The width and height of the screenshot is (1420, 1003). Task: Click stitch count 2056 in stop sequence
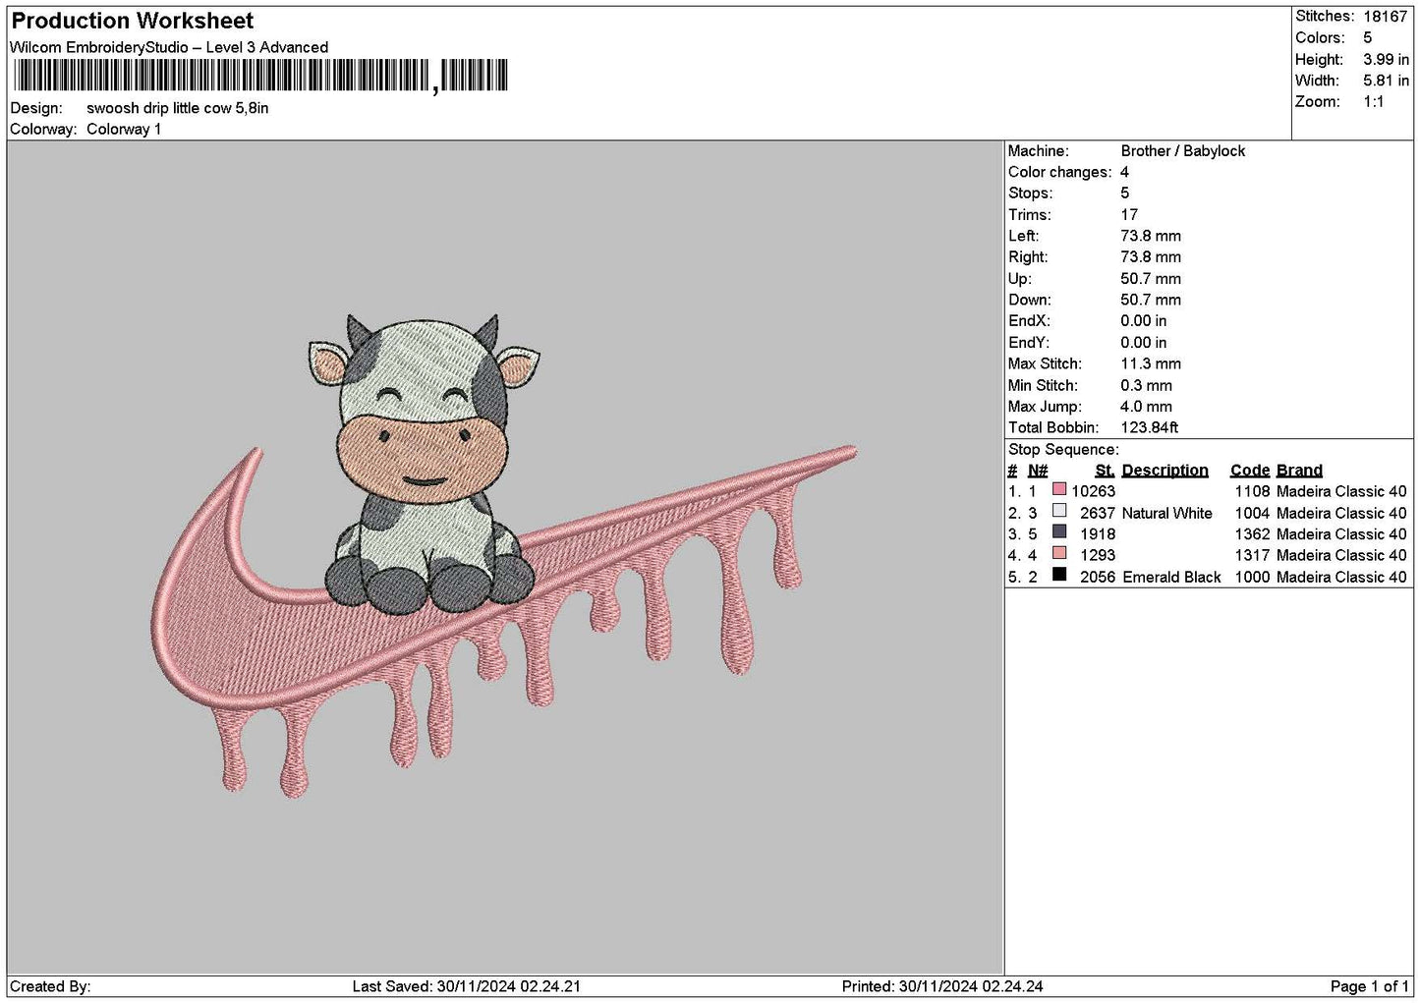1098,578
